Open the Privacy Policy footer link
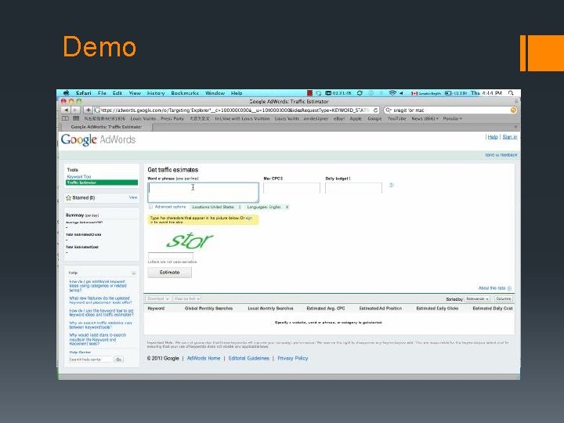 (293, 358)
